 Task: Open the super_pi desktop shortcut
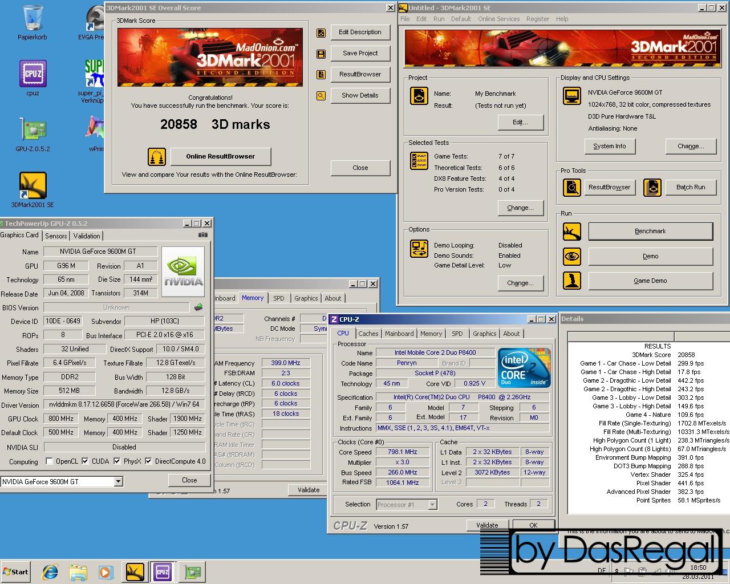pyautogui.click(x=91, y=81)
